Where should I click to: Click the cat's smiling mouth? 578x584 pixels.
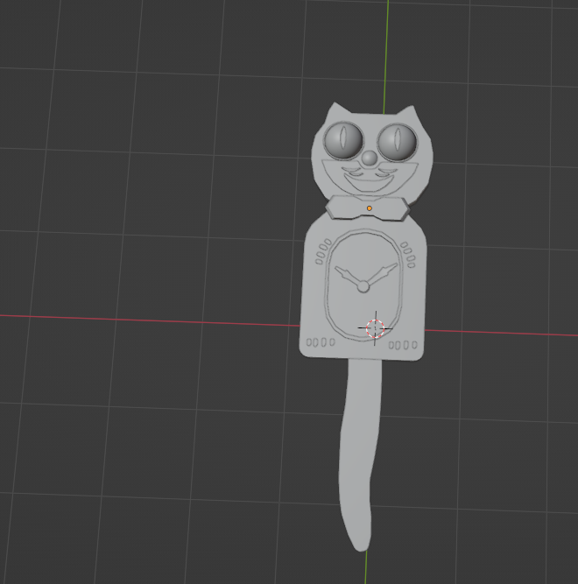tap(369, 183)
